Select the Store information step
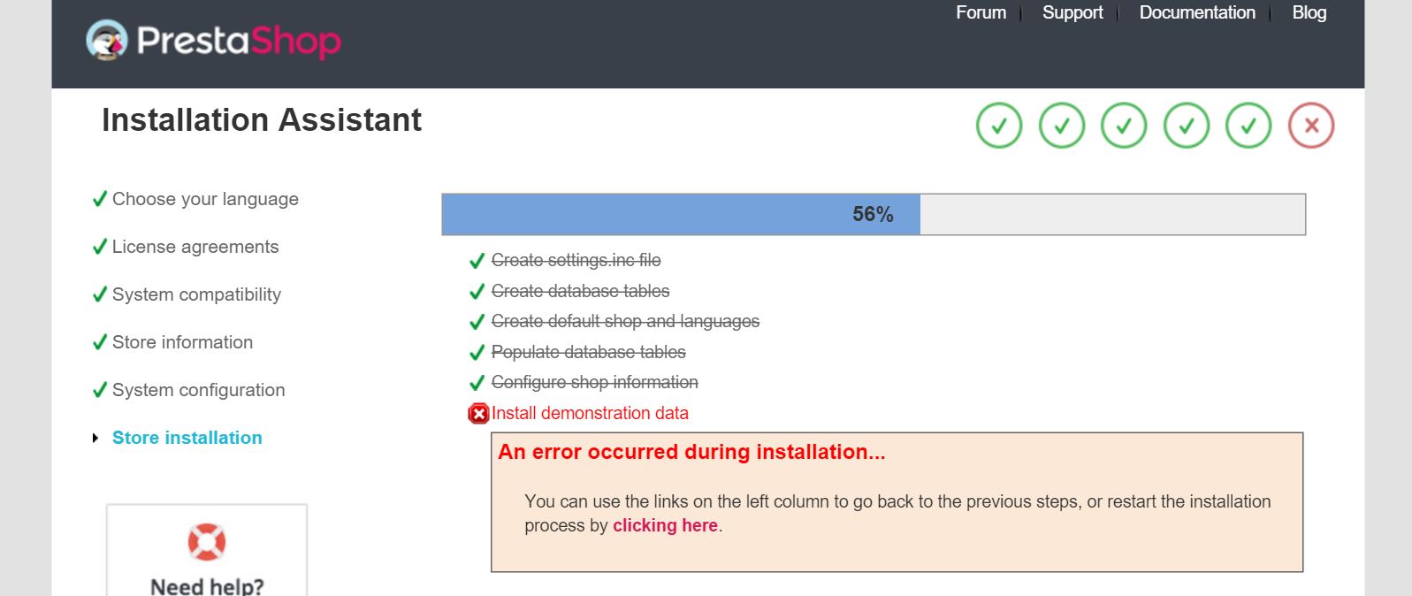 [x=182, y=342]
